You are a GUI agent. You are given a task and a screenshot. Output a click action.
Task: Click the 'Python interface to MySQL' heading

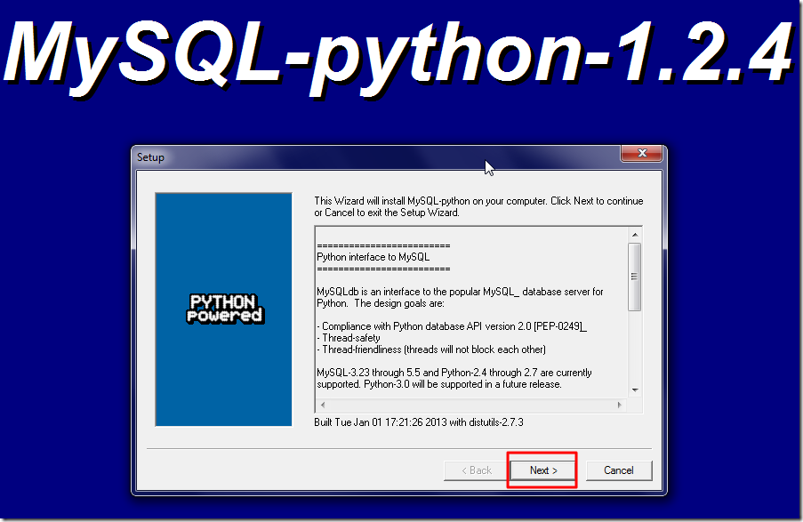coord(373,257)
